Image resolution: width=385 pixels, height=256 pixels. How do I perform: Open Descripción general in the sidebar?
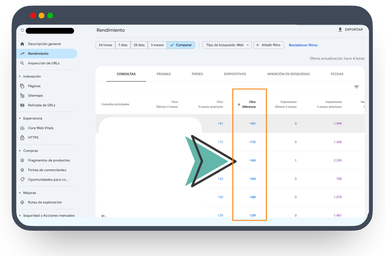tap(47, 44)
